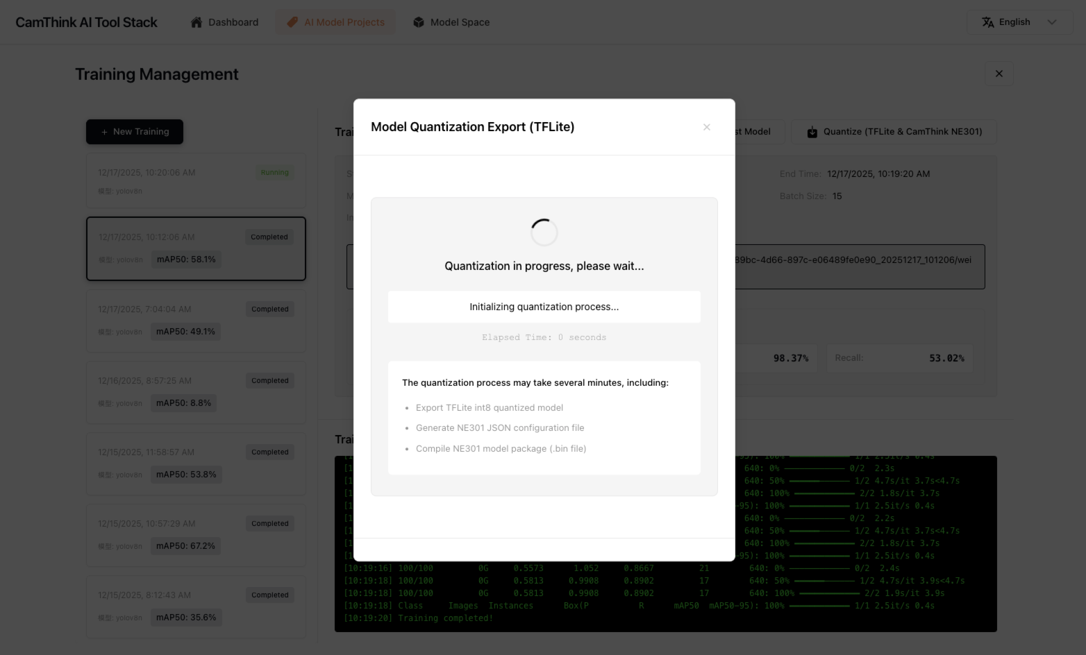Close the Model Quantization Export dialog

(706, 127)
